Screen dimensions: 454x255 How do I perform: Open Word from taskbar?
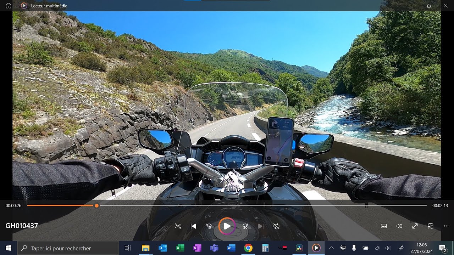pos(231,248)
